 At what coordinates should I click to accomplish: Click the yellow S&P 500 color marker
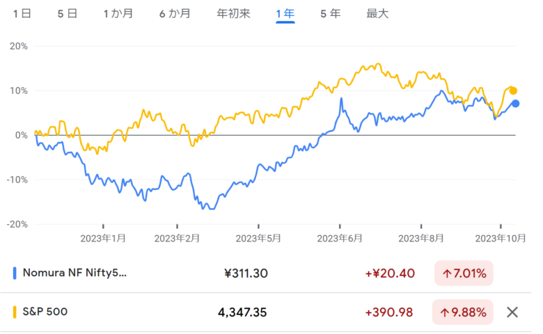15,312
